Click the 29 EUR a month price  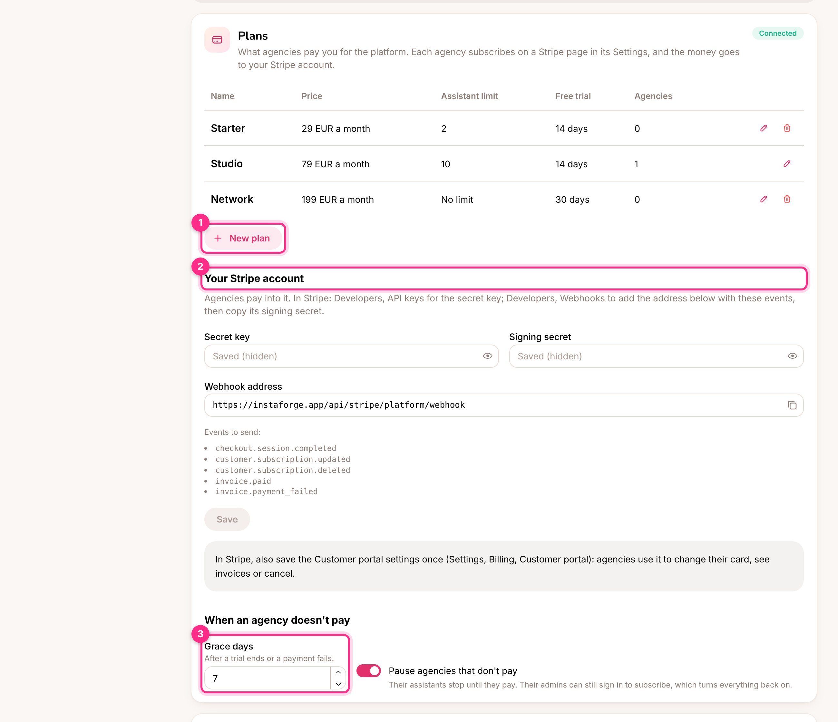click(336, 129)
